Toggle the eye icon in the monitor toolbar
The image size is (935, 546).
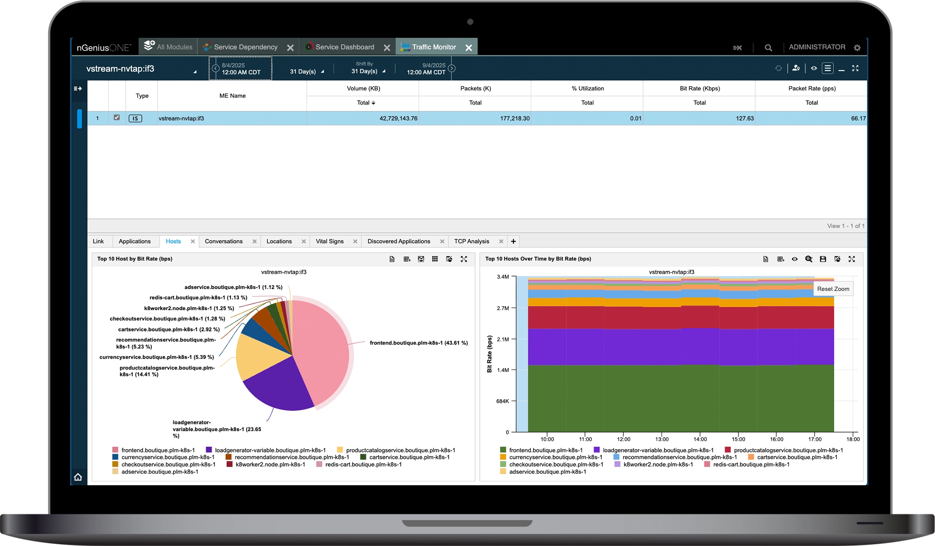tap(814, 68)
